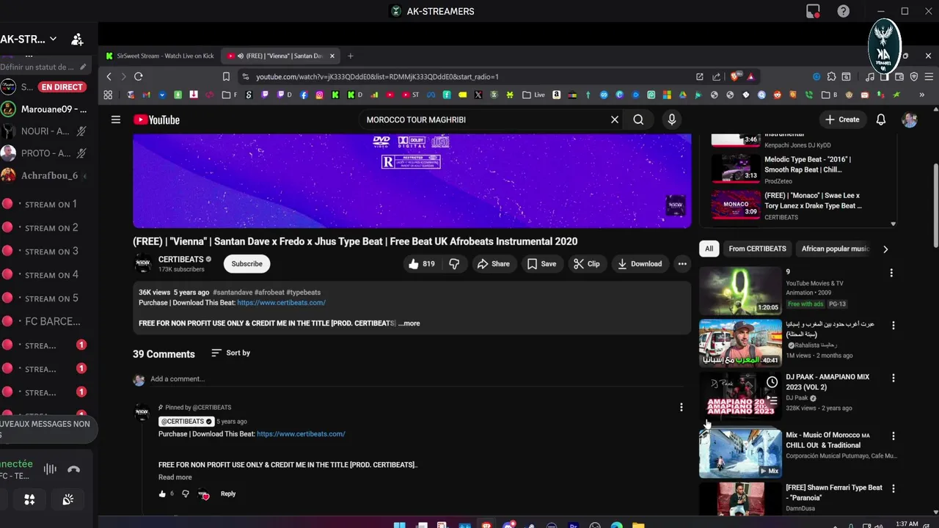The width and height of the screenshot is (939, 528).
Task: Run the YouTube search magnifier button
Action: coord(638,120)
